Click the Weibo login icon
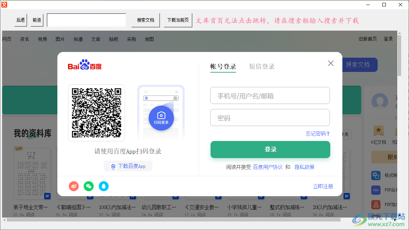This screenshot has height=230, width=409. [x=74, y=186]
